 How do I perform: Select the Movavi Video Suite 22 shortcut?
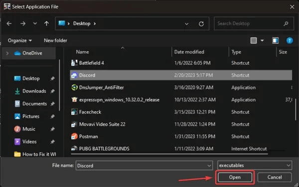click(x=181, y=124)
